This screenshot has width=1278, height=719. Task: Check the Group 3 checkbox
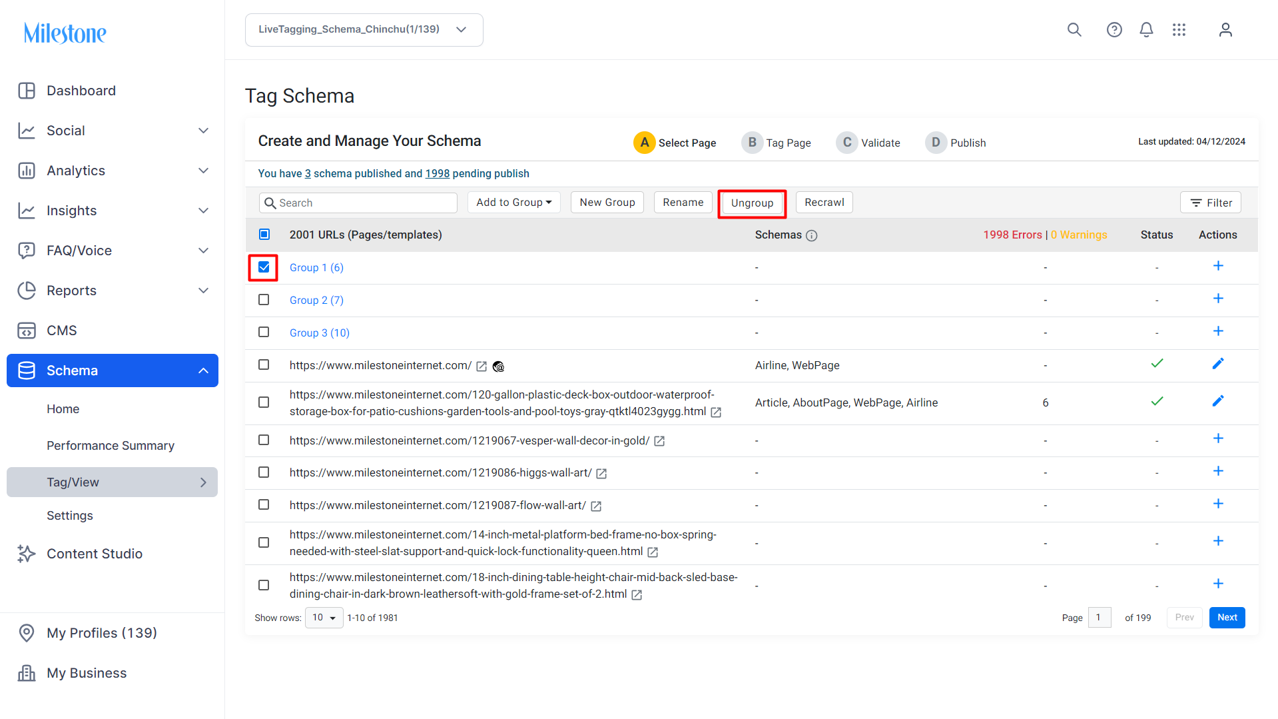pos(264,333)
